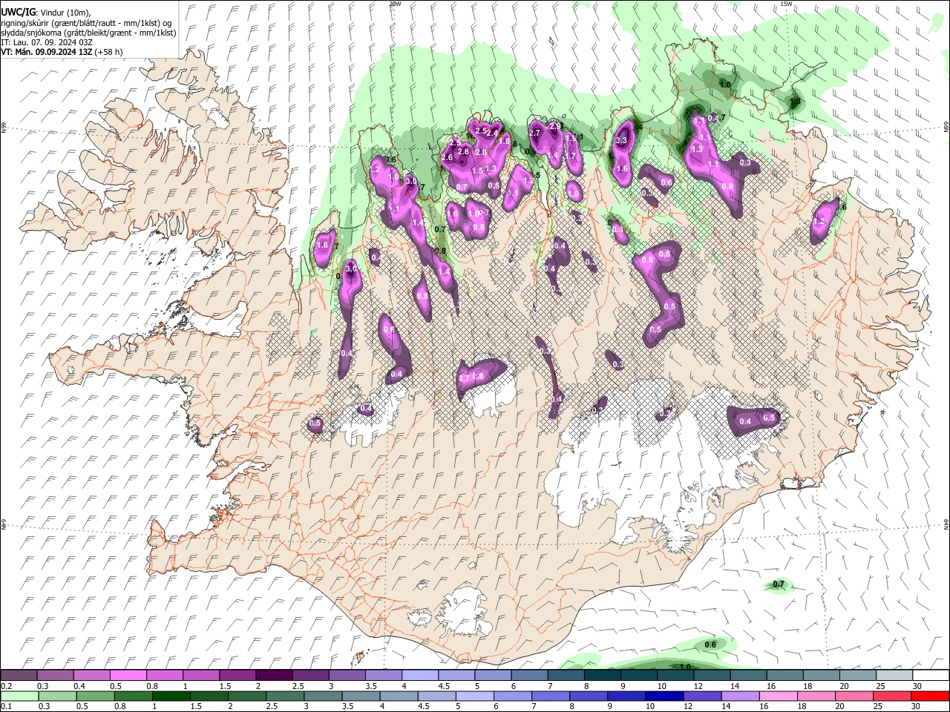Viewport: 950px width, 712px height.
Task: Click the 1.7 snowfall value on the map
Action: click(x=571, y=156)
